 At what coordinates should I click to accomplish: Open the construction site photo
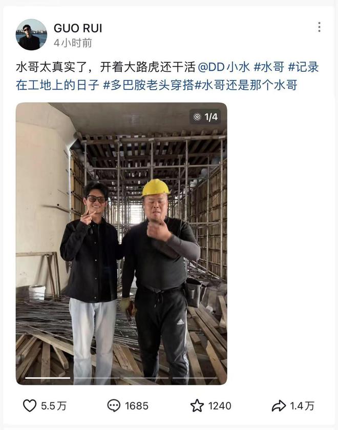(121, 243)
